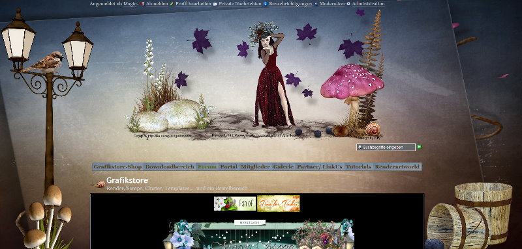Click the green search submit arrow
The height and width of the screenshot is (249, 522).
tap(419, 147)
